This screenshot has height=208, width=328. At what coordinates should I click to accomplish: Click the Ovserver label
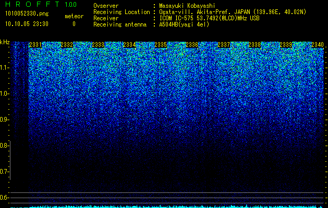click(x=106, y=6)
